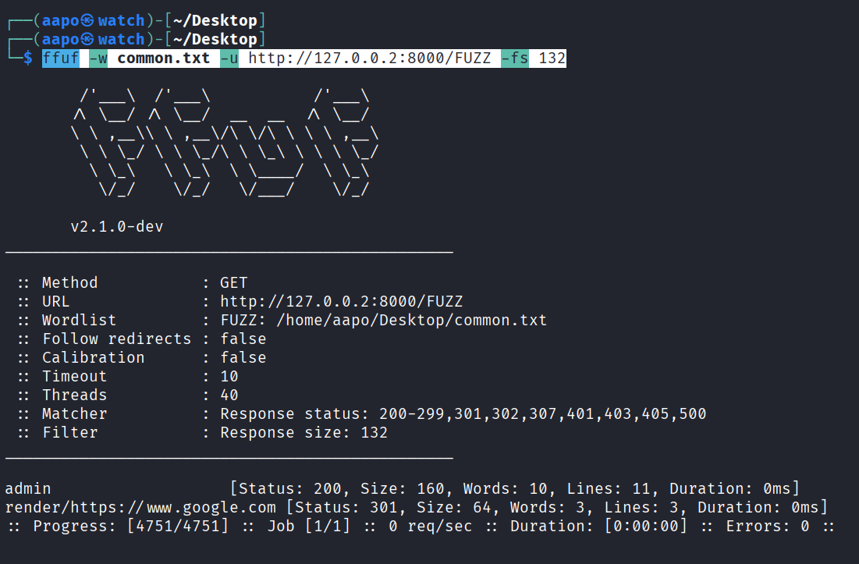Click the Kali symbol in the top prompt line
The image size is (859, 564).
click(x=87, y=20)
